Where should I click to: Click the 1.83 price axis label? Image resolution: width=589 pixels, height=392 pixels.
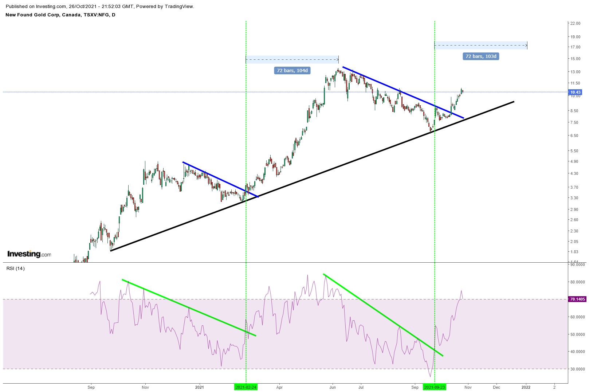pos(574,252)
